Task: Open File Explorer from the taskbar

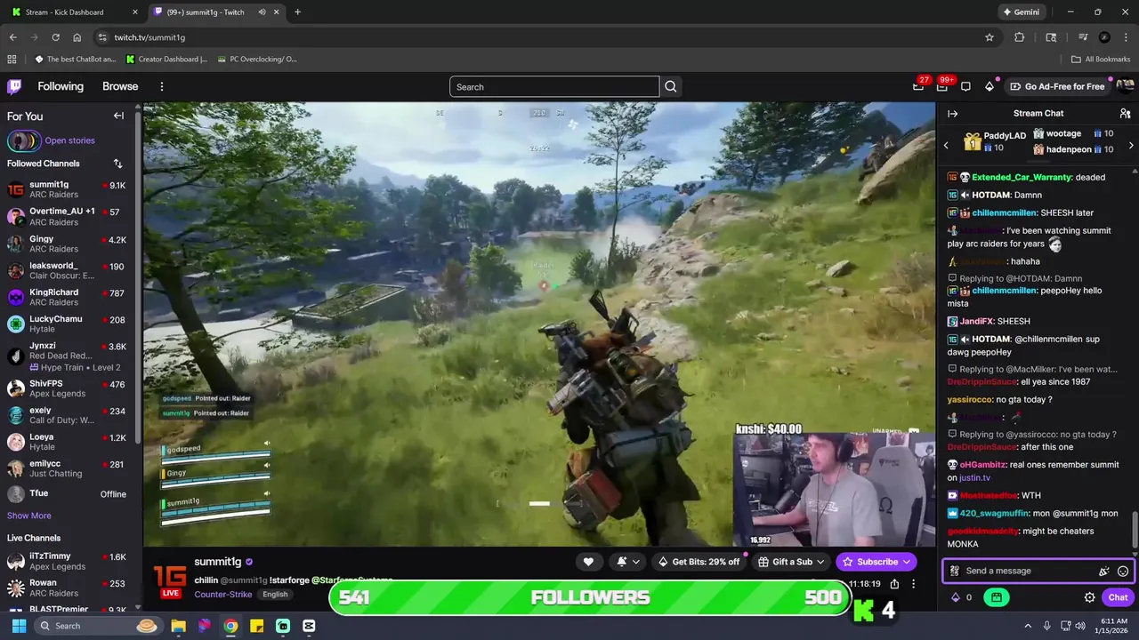Action: tap(178, 626)
